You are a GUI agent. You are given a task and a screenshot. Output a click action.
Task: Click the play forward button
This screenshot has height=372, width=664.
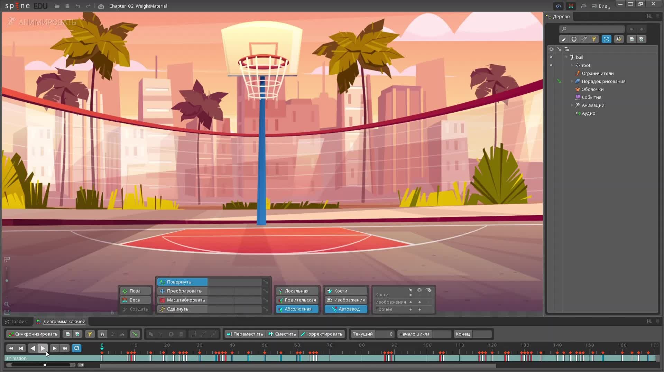(x=43, y=348)
